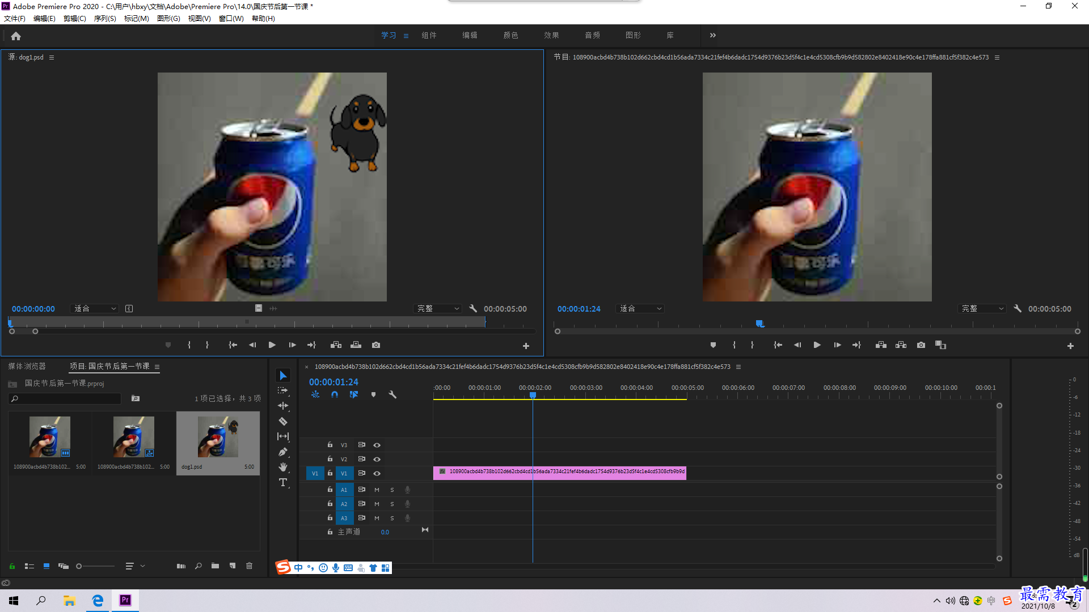This screenshot has width=1089, height=612.
Task: Select the Type tool
Action: (x=283, y=482)
